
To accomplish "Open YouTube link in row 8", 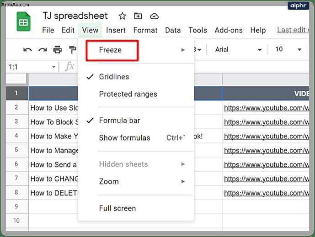I will (x=267, y=193).
